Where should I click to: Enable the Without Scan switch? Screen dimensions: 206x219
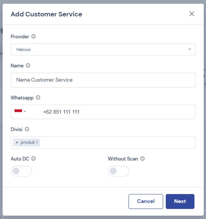[x=118, y=171]
